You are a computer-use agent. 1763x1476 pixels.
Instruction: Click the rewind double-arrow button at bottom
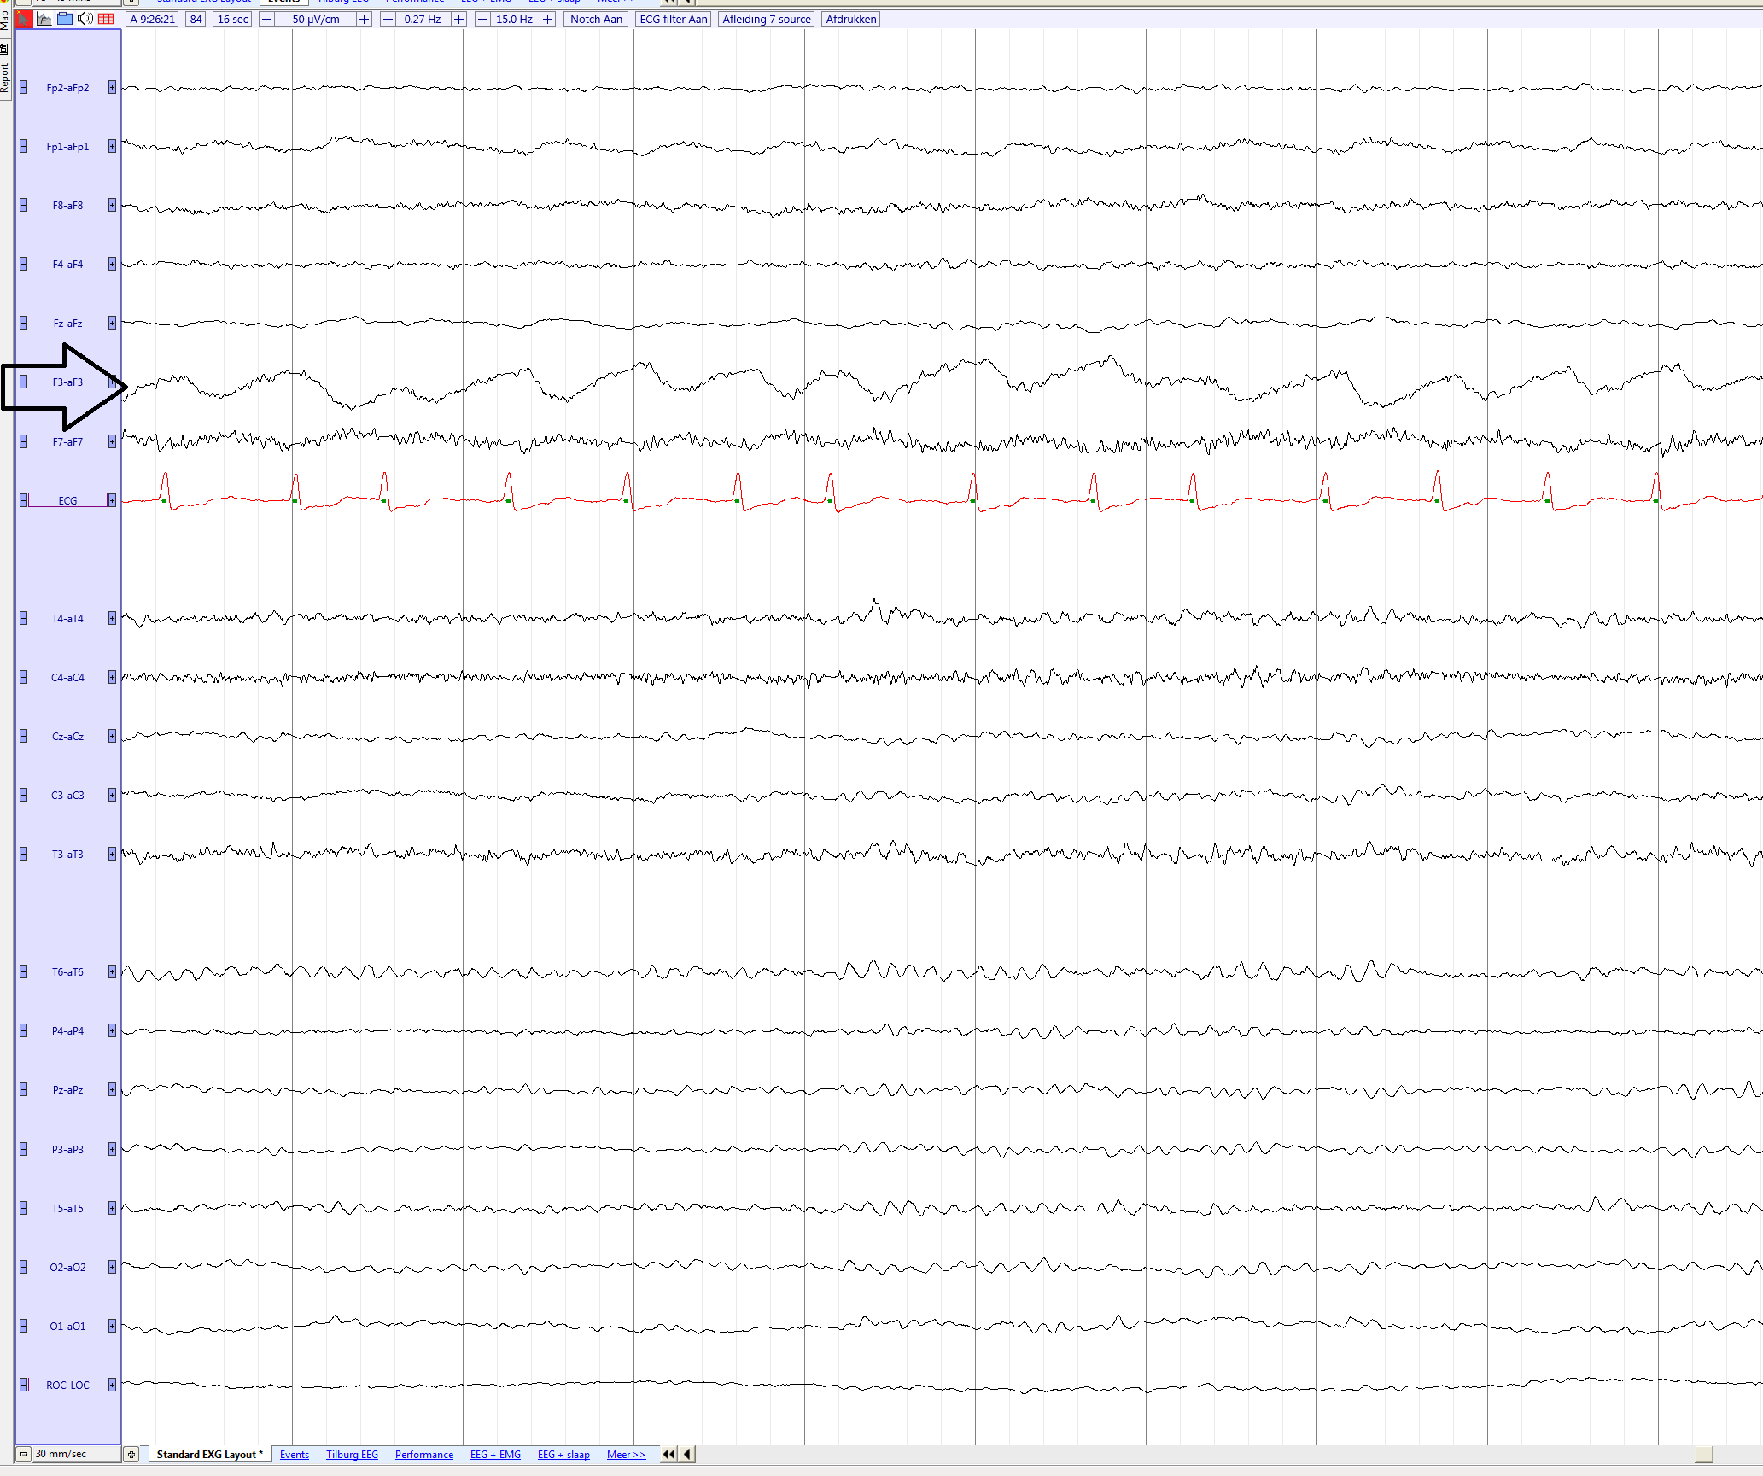[668, 1454]
